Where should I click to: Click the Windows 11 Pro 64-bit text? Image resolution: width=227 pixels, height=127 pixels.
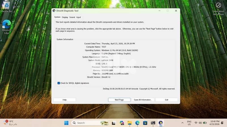point(120,50)
